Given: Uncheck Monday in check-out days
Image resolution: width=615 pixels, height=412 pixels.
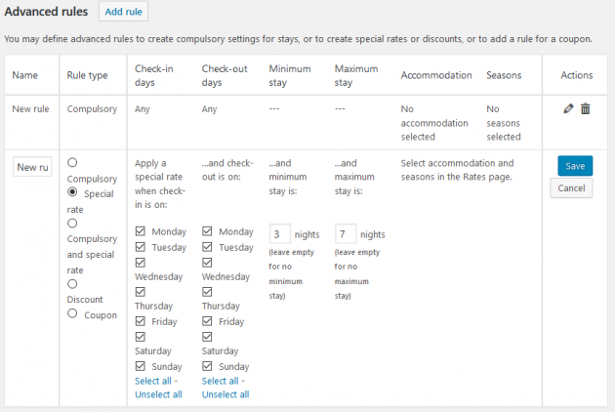Looking at the screenshot, I should [208, 231].
